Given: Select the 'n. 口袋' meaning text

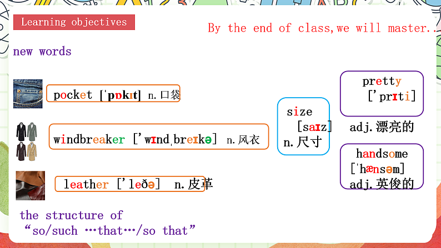Looking at the screenshot, I should click(x=164, y=95).
